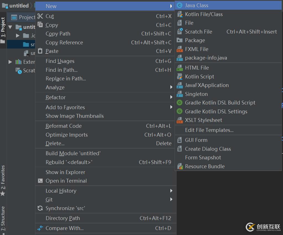Open the 2: Favorites tool window tab
The image size is (283, 235).
click(3, 180)
